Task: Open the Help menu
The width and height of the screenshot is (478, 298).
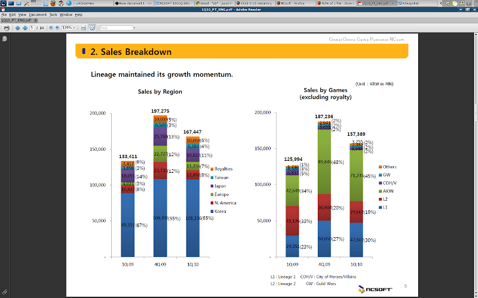Action: click(x=79, y=14)
